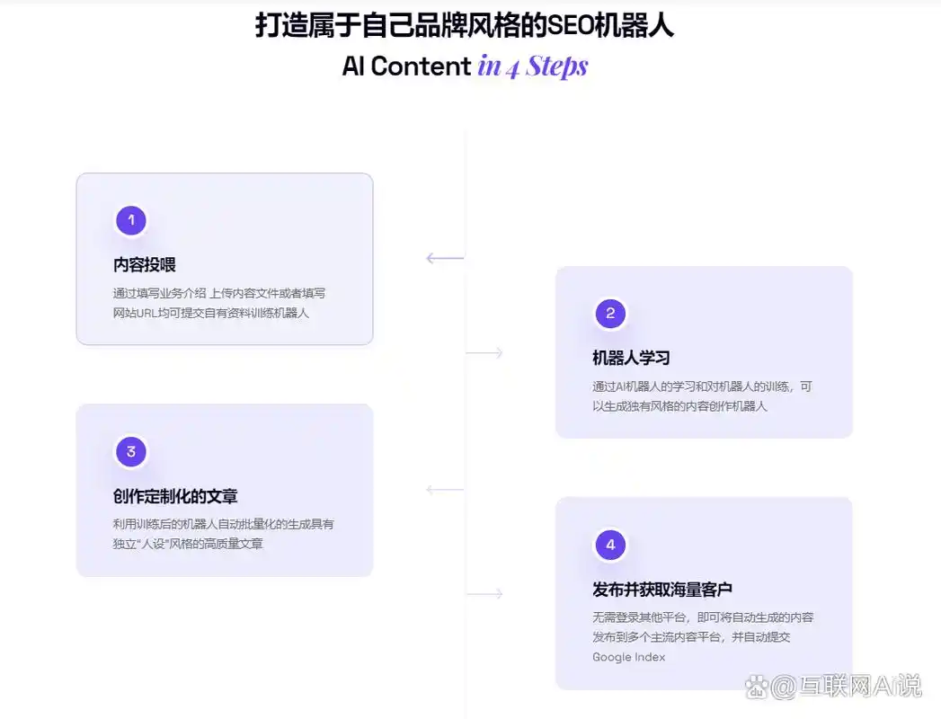This screenshot has height=719, width=941.
Task: Select the step 2 numbered badge
Action: [610, 314]
